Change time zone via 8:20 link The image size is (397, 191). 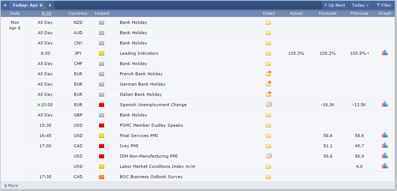coord(46,13)
